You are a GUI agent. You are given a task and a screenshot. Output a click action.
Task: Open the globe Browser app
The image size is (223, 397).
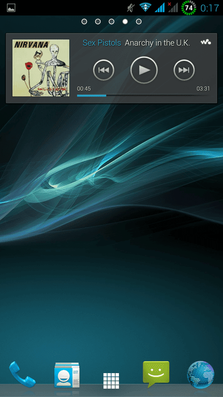pos(201,375)
